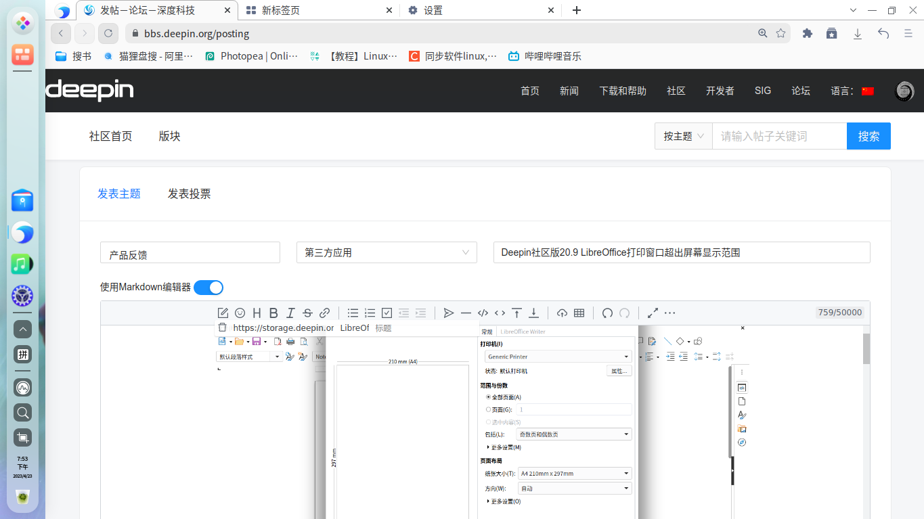The image size is (924, 519).
Task: Disable the 使用Markdown编辑器 toggle
Action: click(208, 287)
